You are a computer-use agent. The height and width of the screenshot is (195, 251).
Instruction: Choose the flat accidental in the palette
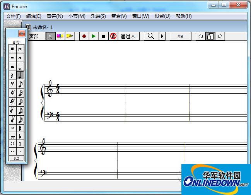(x=20, y=137)
